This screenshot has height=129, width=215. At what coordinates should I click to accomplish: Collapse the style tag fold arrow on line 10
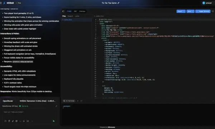(98, 38)
